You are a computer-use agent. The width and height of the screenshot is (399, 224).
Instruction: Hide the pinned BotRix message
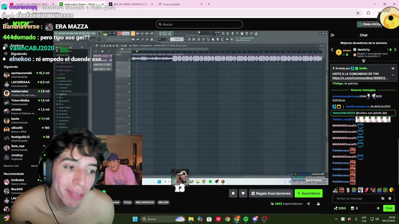click(x=393, y=68)
